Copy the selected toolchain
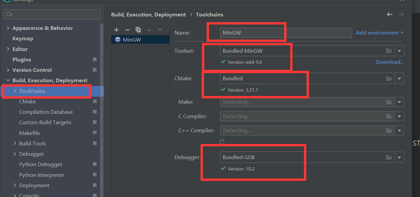The image size is (420, 197). 138,30
